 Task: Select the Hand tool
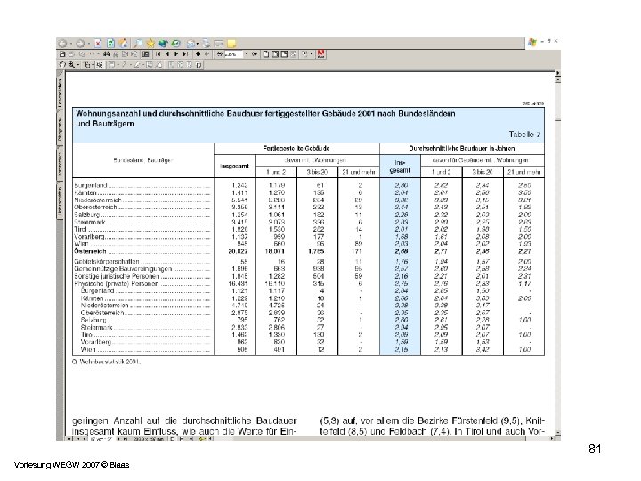[62, 65]
